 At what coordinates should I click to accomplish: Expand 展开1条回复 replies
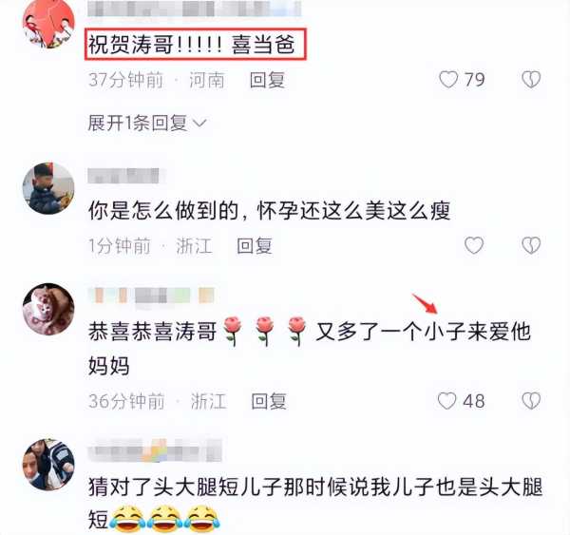[x=147, y=123]
